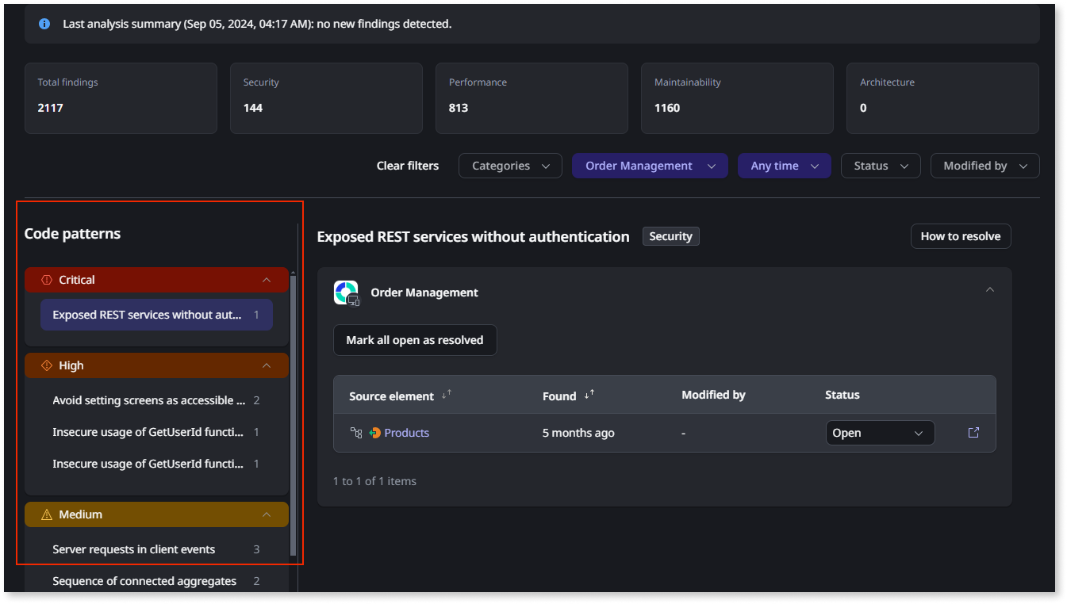Open Products in external link icon

[973, 433]
